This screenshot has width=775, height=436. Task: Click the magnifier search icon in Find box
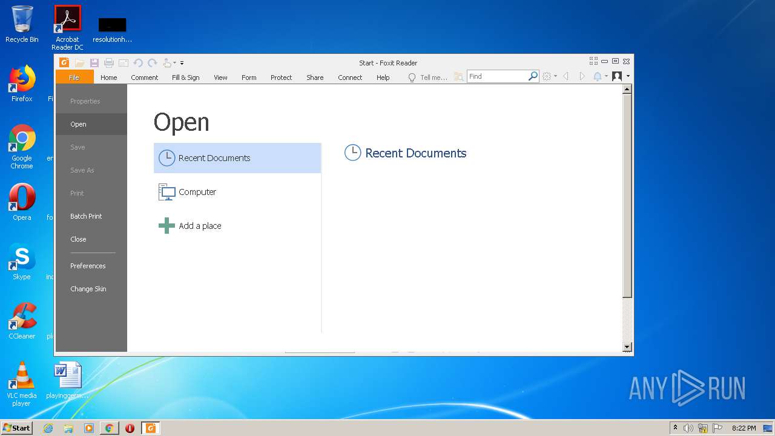coord(533,76)
